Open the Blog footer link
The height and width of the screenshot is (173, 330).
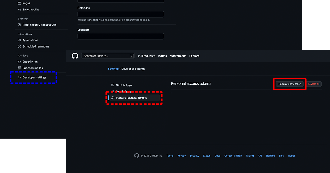click(x=282, y=156)
